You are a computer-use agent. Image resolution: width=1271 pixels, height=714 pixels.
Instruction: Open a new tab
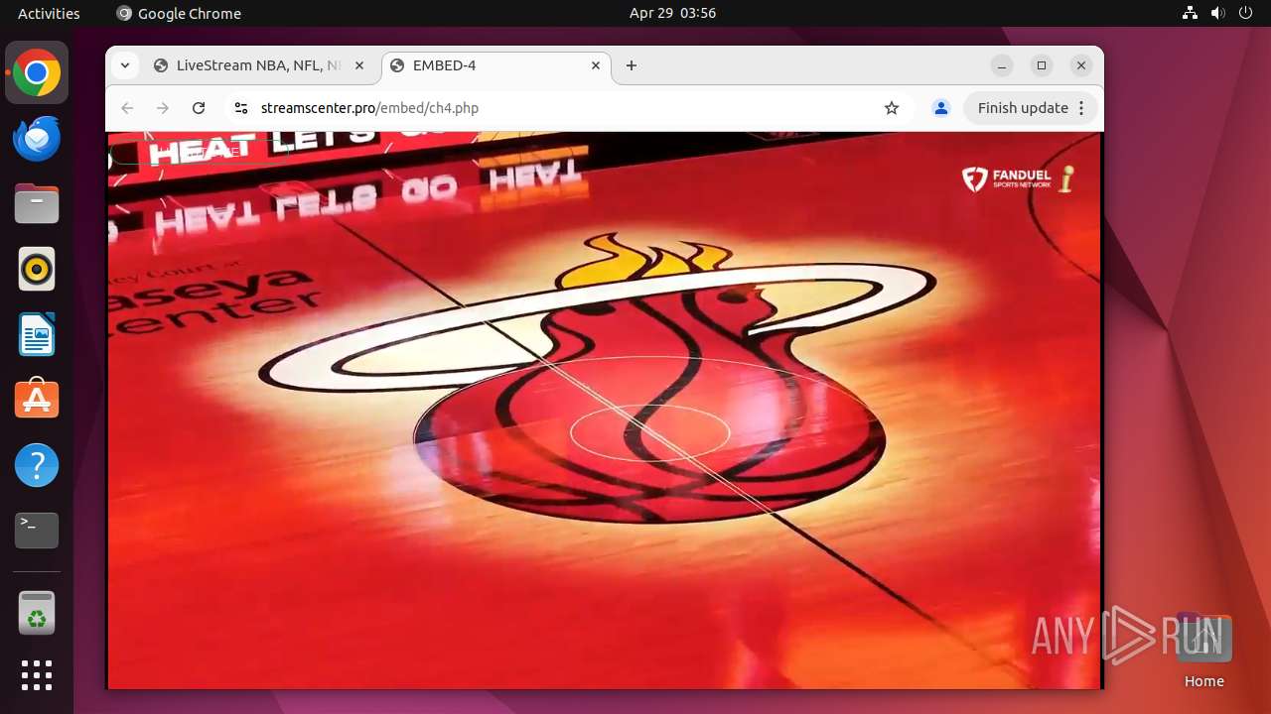point(632,65)
